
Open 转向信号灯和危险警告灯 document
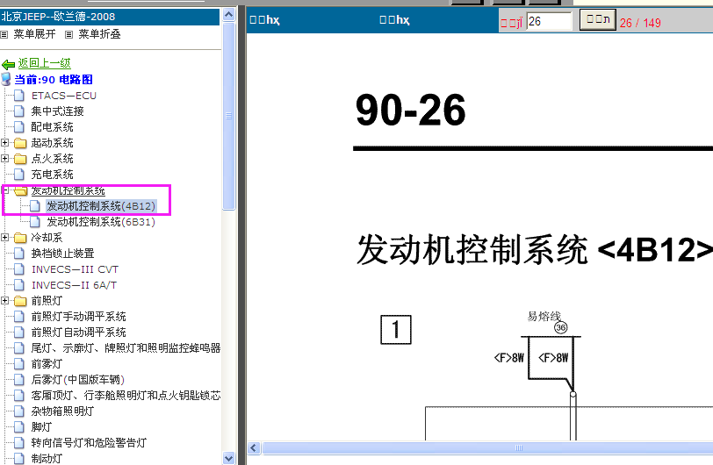point(90,443)
